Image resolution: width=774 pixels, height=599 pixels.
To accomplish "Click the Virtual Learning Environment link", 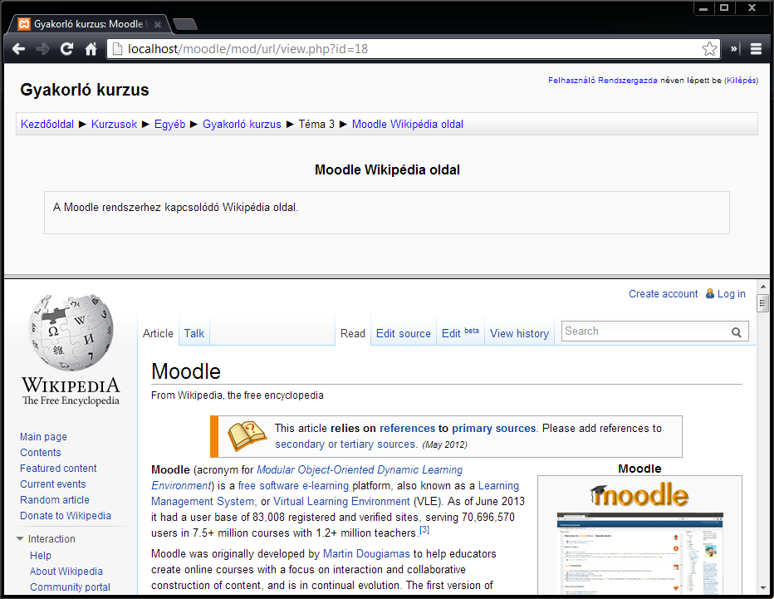I will point(341,501).
